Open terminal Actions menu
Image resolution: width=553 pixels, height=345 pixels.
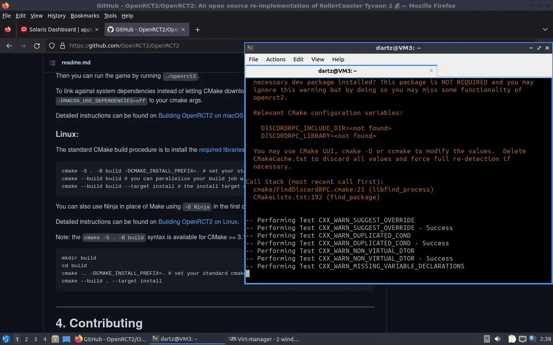pos(276,59)
